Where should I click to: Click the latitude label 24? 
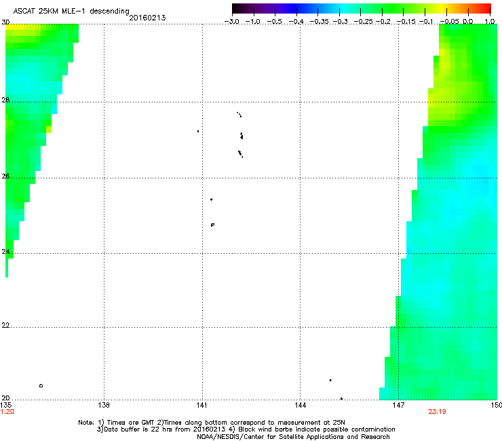click(x=5, y=252)
